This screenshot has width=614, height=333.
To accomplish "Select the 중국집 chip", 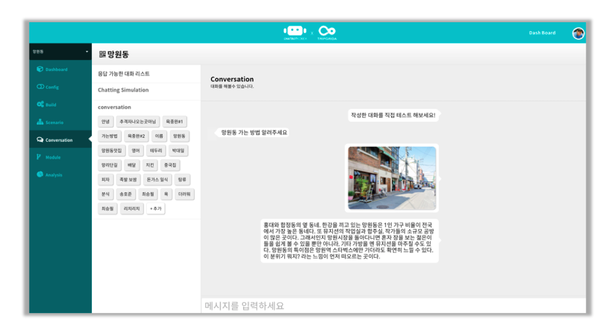I will pos(170,165).
